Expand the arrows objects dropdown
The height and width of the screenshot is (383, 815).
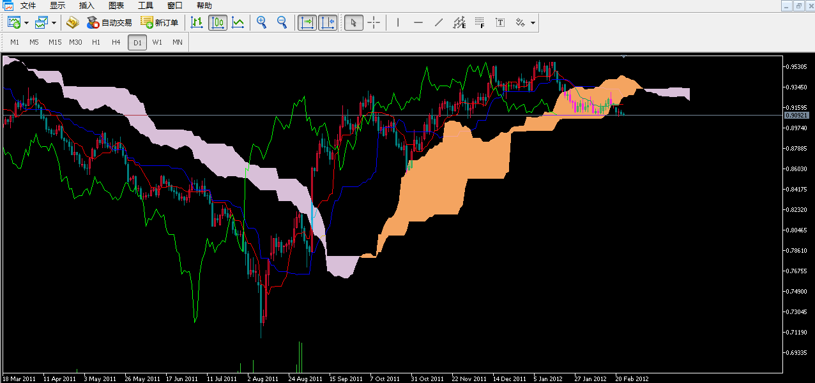pyautogui.click(x=533, y=23)
